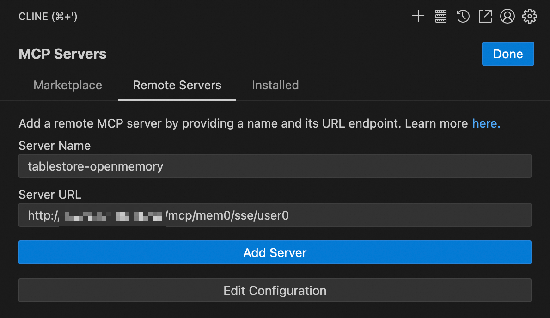
Task: Open Edit Configuration button
Action: [x=275, y=290]
